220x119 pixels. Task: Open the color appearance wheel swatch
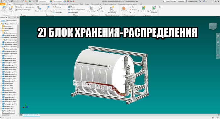point(51,1)
